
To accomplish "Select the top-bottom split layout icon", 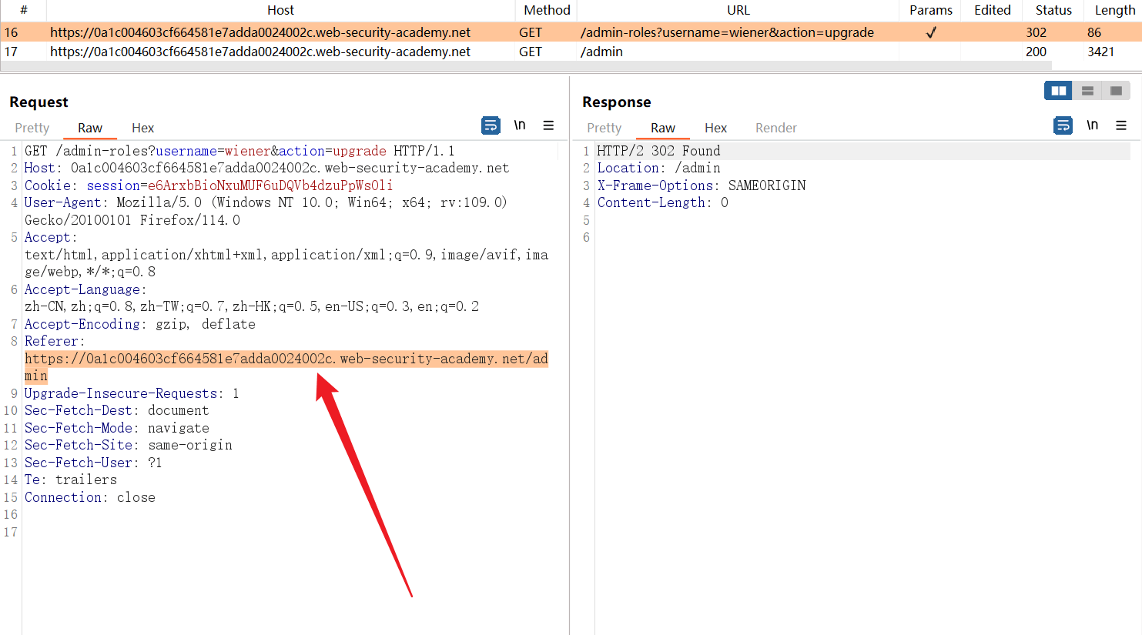I will tap(1087, 91).
